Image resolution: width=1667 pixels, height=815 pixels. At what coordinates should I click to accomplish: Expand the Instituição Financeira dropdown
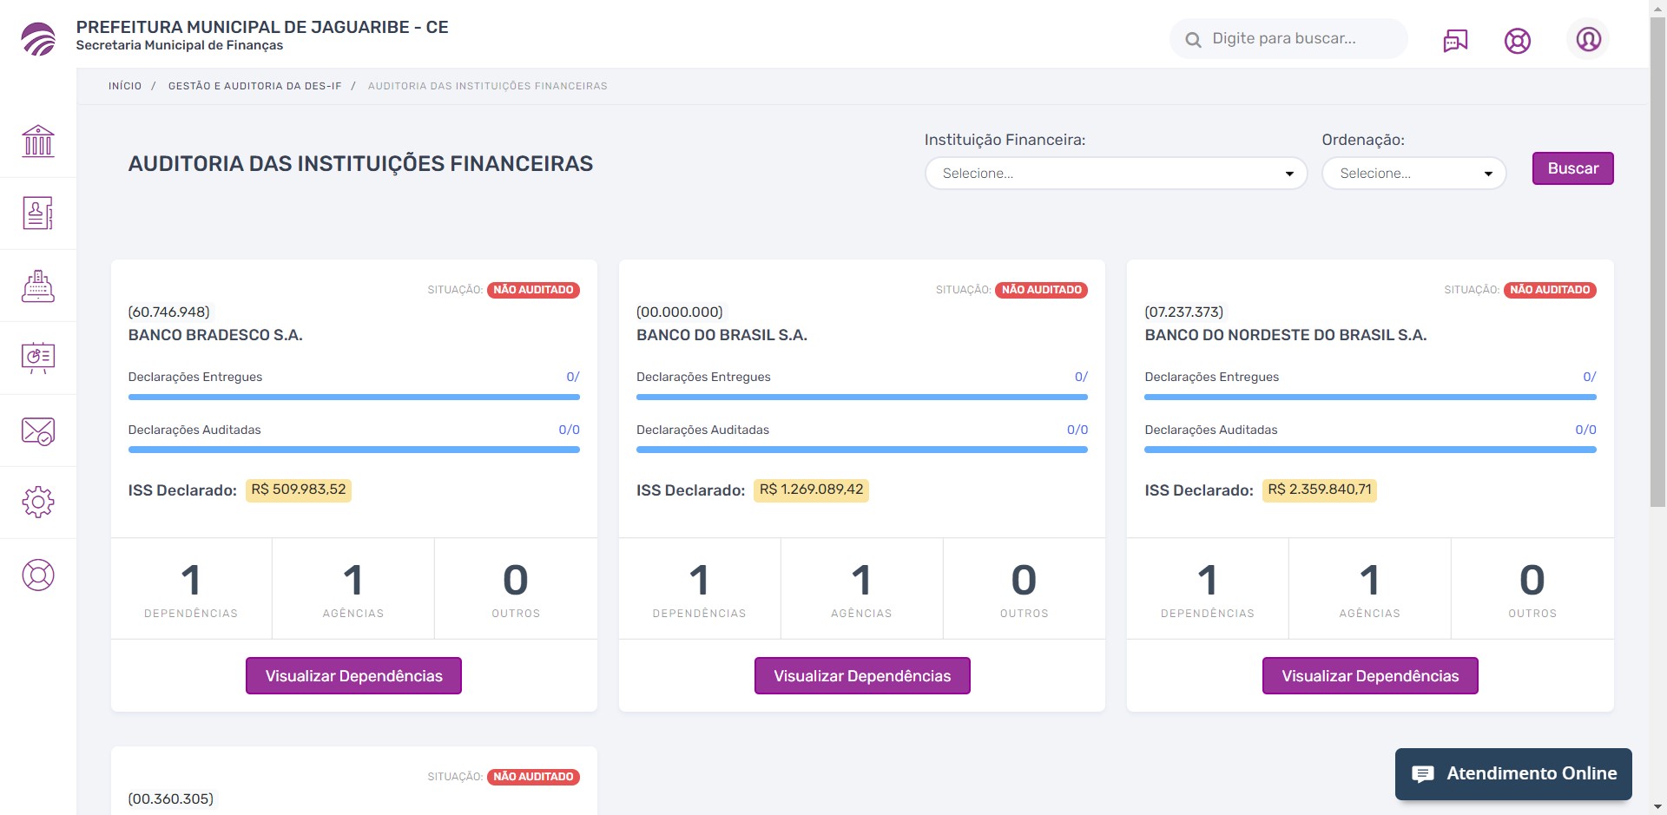point(1116,174)
